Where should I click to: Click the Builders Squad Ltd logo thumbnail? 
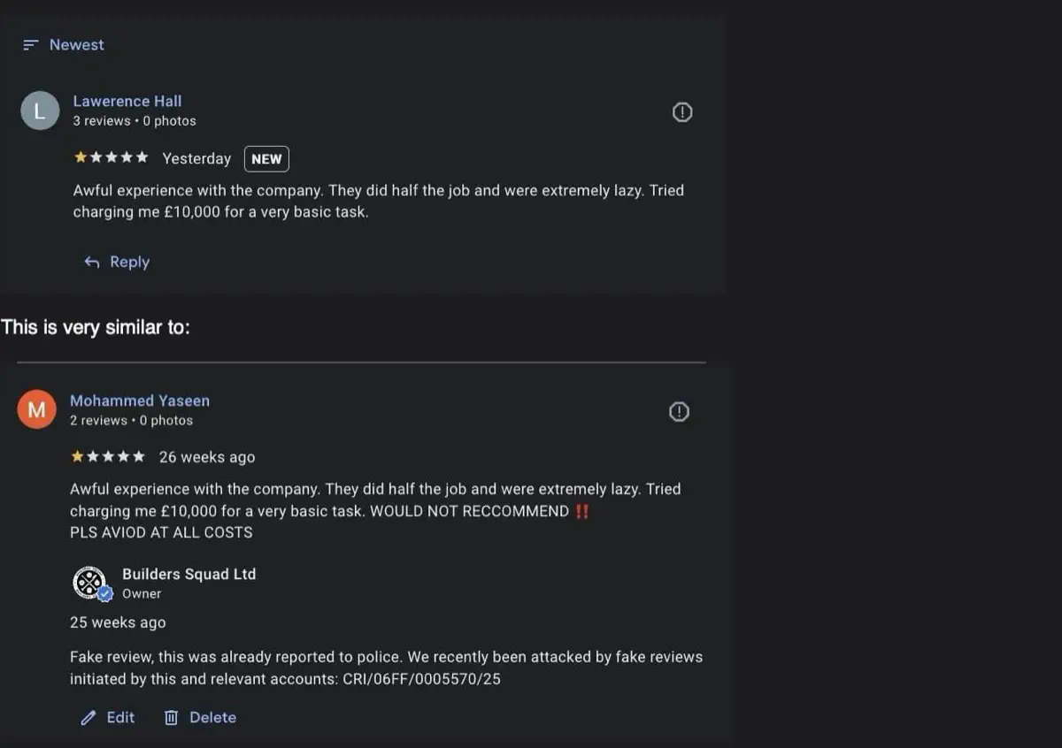click(90, 583)
